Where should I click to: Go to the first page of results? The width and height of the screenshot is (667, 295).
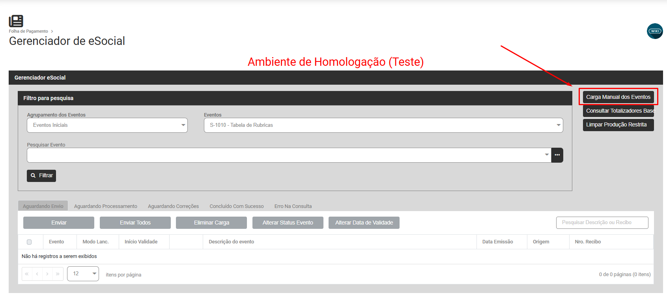tap(27, 274)
